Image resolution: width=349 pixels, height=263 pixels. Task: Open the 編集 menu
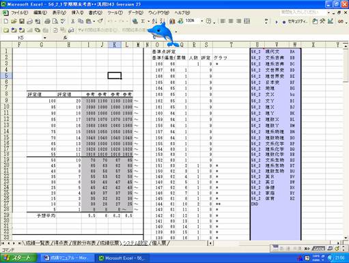coord(40,13)
